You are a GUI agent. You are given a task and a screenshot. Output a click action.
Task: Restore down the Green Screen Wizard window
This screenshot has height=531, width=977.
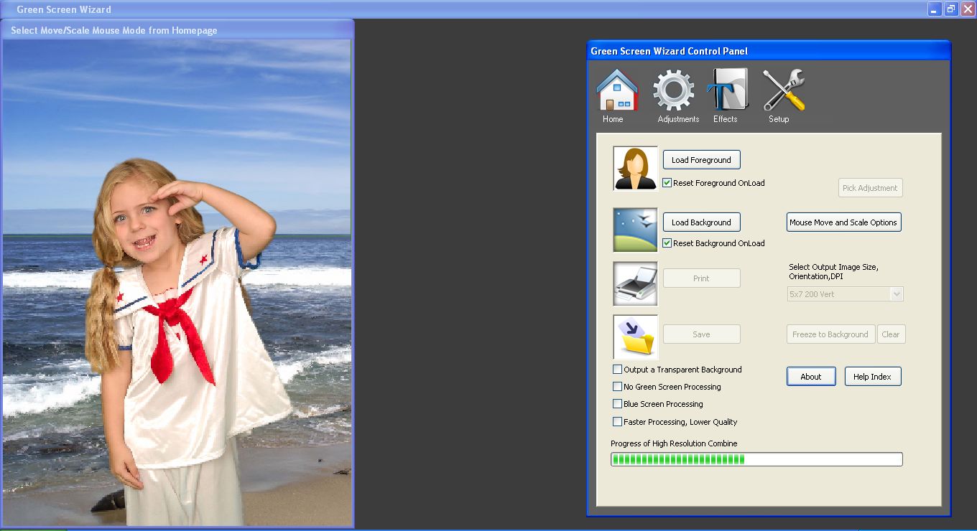click(951, 9)
